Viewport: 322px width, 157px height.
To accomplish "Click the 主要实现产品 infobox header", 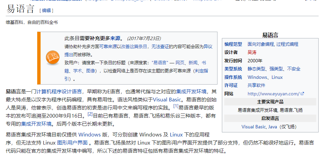I will pyautogui.click(x=270, y=102).
